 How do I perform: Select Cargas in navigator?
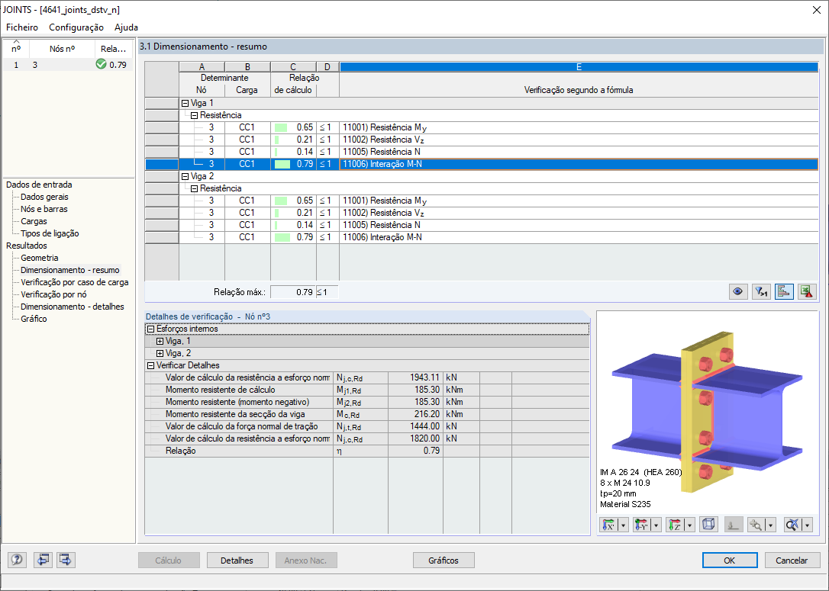point(34,221)
